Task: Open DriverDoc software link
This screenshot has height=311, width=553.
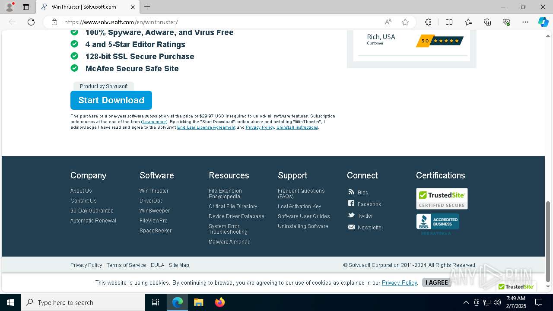Action: pos(151,201)
